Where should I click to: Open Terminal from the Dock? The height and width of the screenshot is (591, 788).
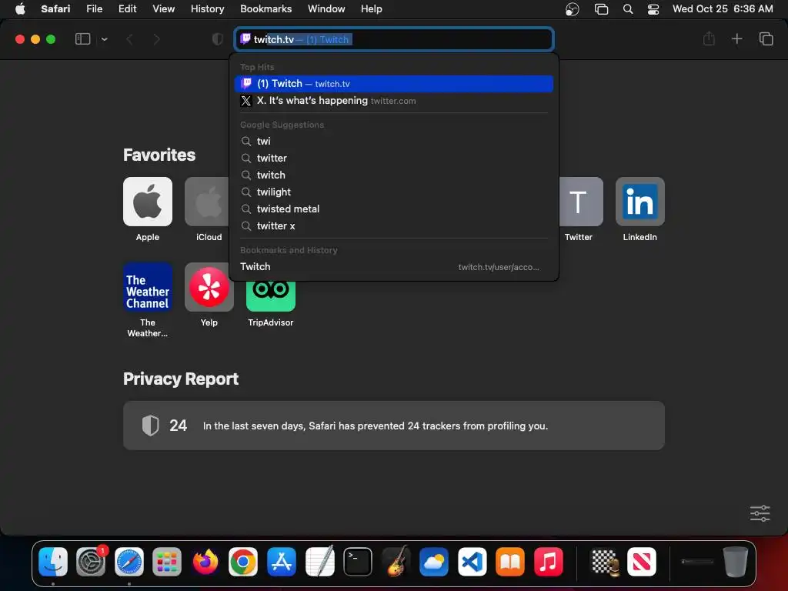tap(358, 561)
